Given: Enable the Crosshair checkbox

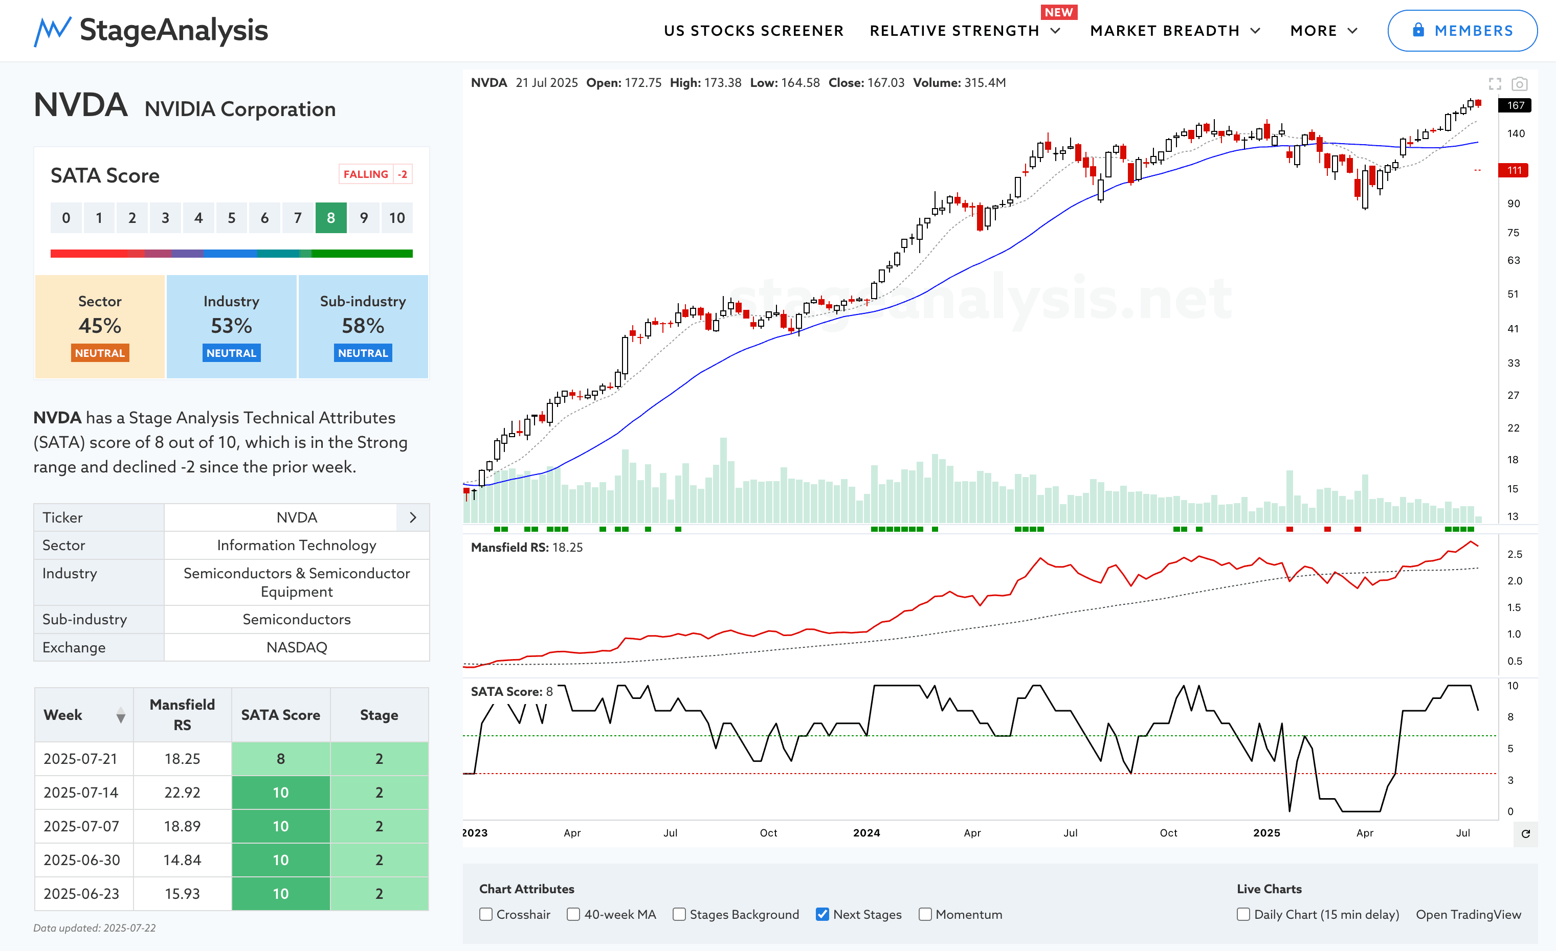Looking at the screenshot, I should (x=485, y=914).
